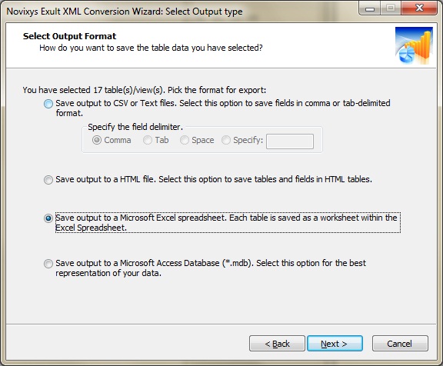Cancel the XML Conversion Wizard
The width and height of the screenshot is (443, 366).
click(400, 344)
